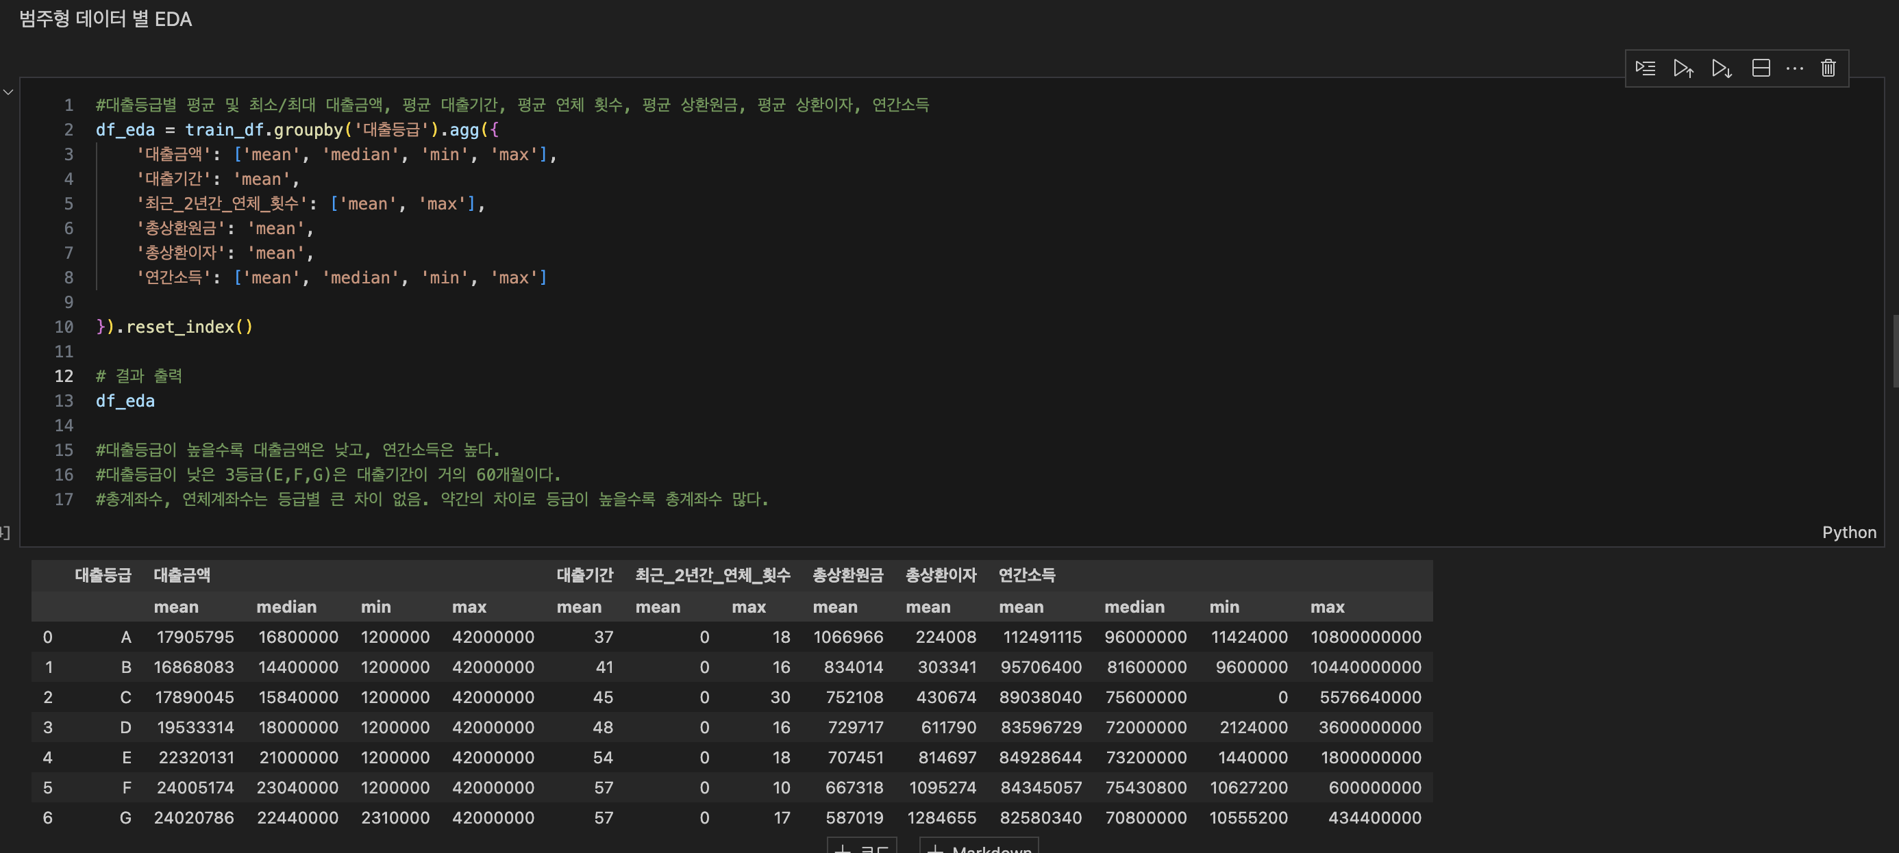Click the cell value 2310000 in row G
Screen dimensions: 1899x853
click(395, 818)
